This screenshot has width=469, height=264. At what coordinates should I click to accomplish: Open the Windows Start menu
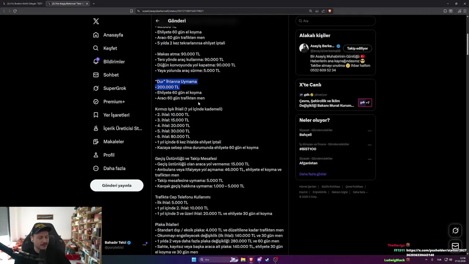[x=194, y=260]
